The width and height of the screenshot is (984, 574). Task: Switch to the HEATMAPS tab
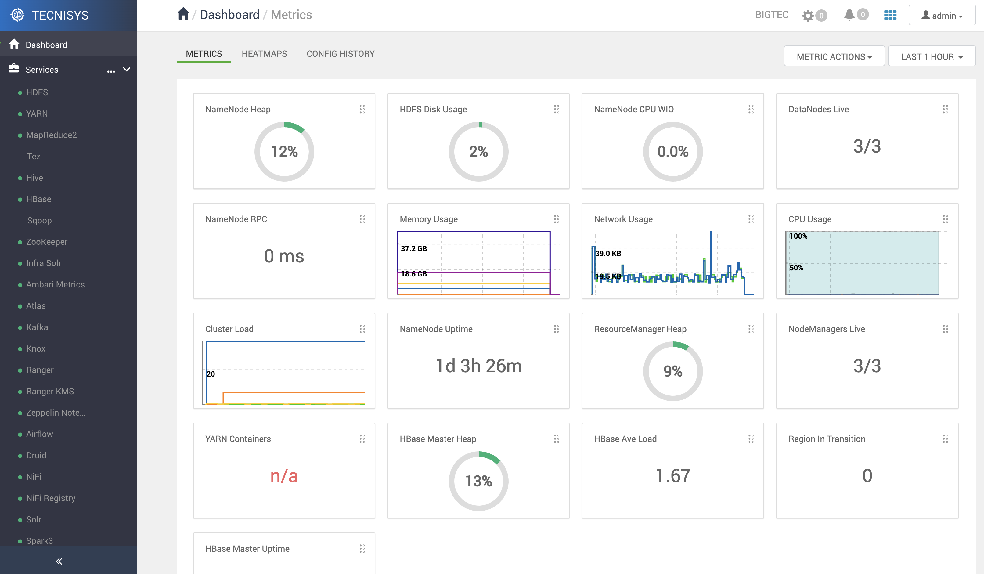click(x=264, y=53)
